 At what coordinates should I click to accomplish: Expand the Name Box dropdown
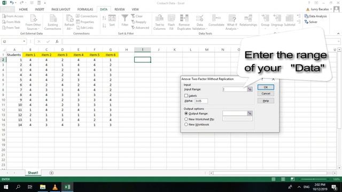tap(24, 42)
